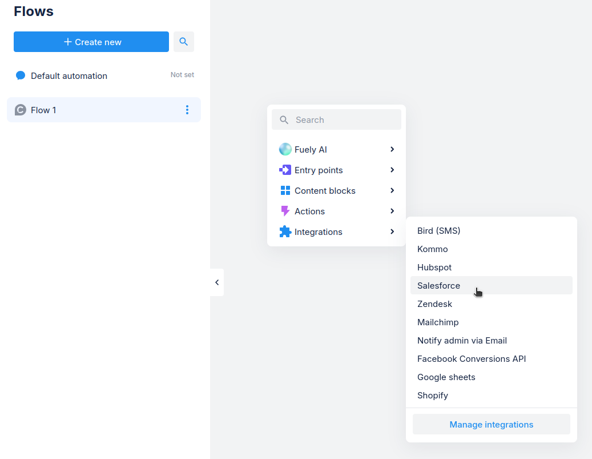Click the Flow 1 gray circle icon
Screen dimensions: 592x459
[x=21, y=110]
